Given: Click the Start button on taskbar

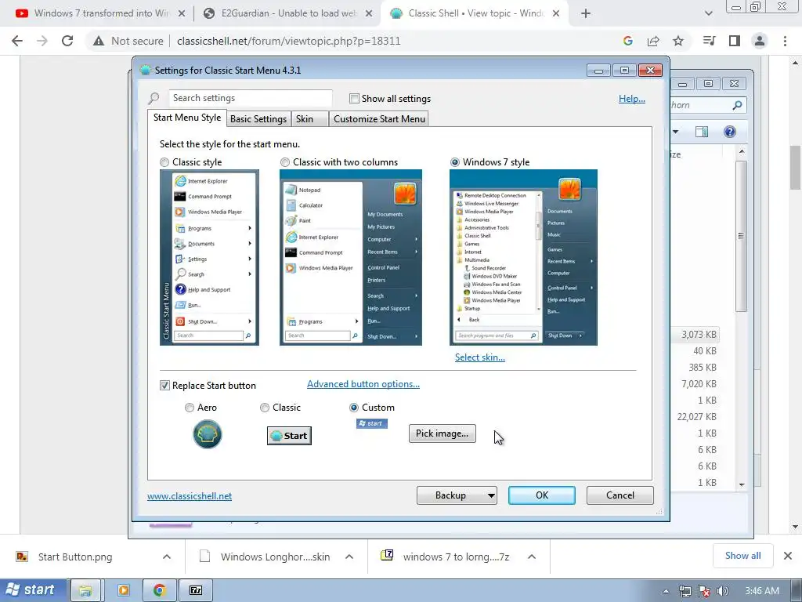Looking at the screenshot, I should 31,590.
